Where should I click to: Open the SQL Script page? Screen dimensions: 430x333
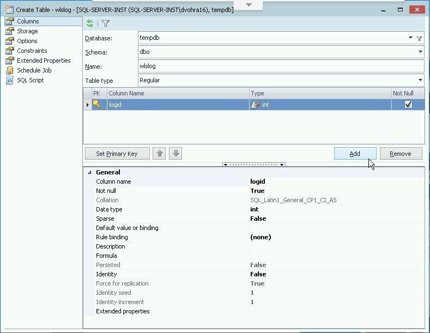point(30,80)
